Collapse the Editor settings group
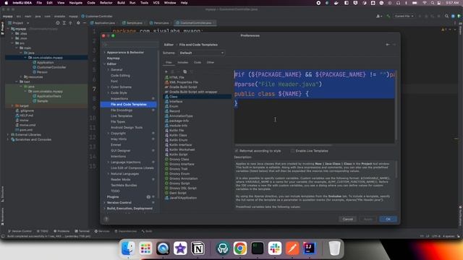Screen dimensions: 463x260 (x=104, y=64)
